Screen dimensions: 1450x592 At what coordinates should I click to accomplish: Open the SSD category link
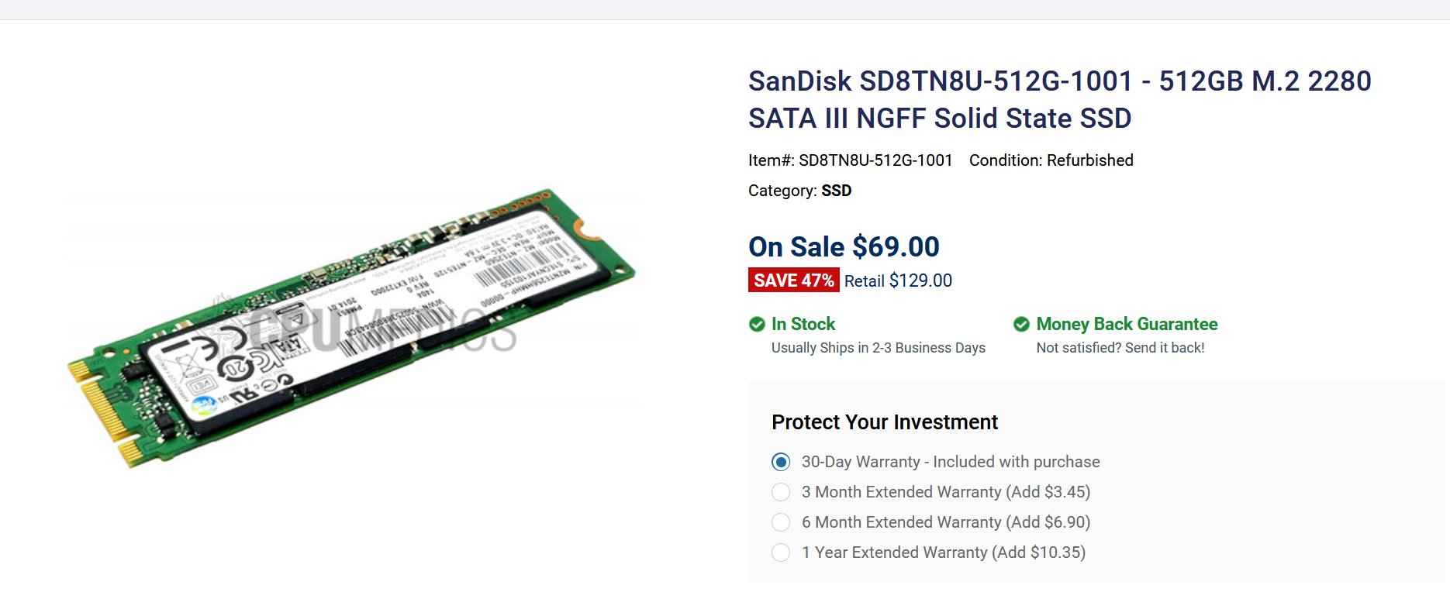836,191
